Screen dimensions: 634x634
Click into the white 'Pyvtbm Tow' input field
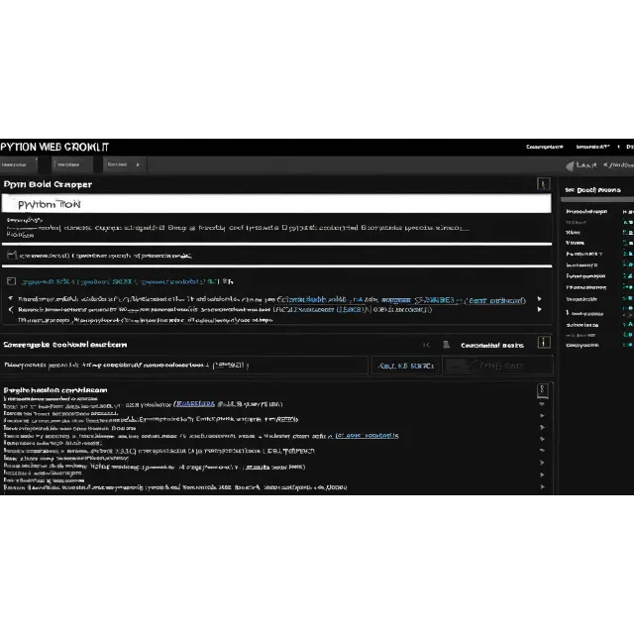pos(276,204)
